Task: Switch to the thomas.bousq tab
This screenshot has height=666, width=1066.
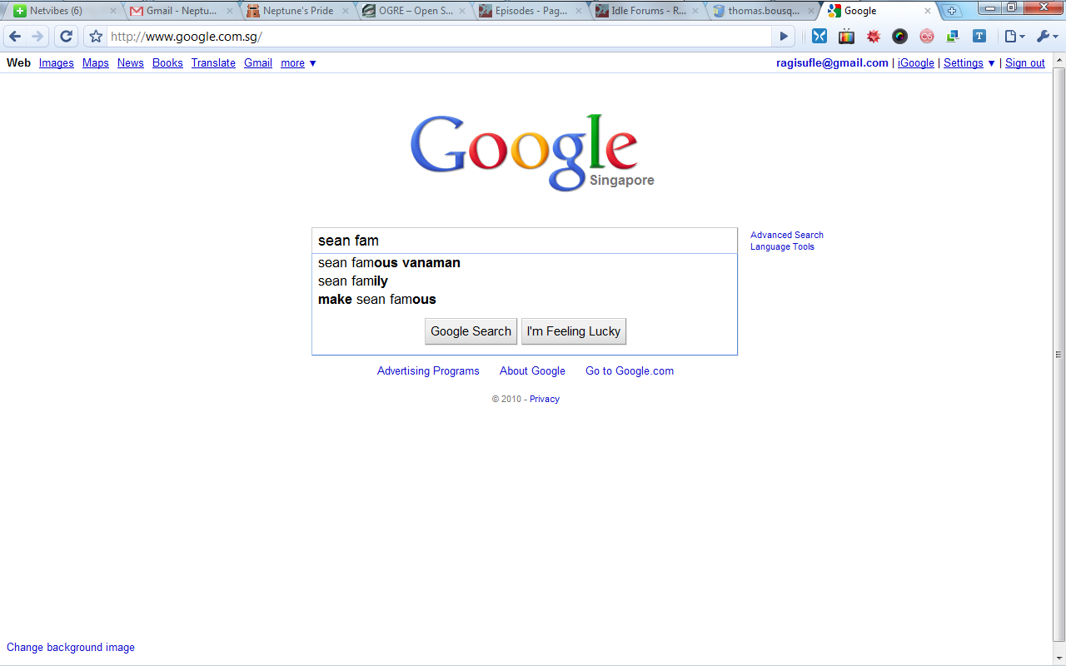Action: pos(764,11)
